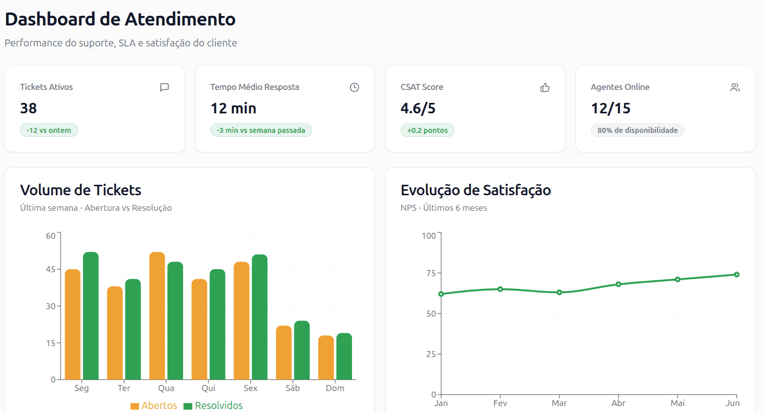Select the Evolução de Satisfação section header

pos(475,190)
